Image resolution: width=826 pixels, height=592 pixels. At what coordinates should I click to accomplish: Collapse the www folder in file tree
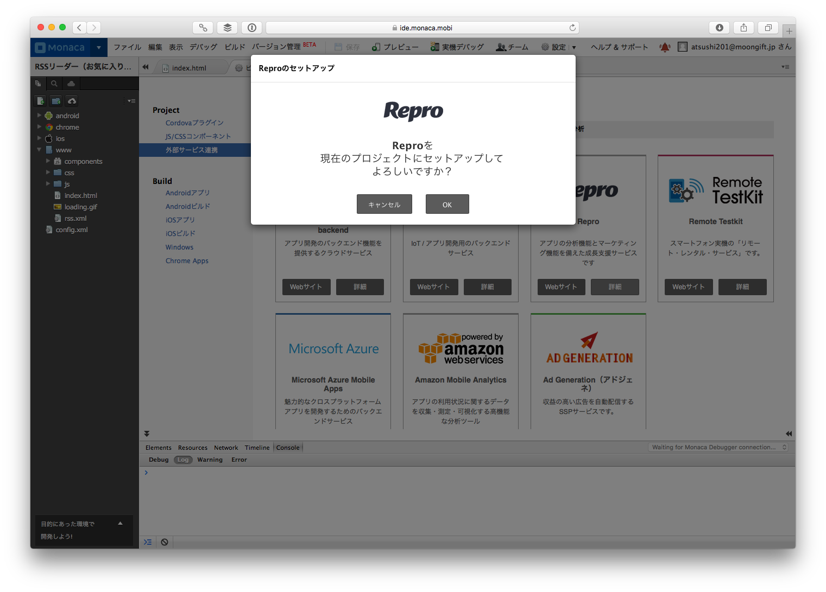tap(39, 150)
